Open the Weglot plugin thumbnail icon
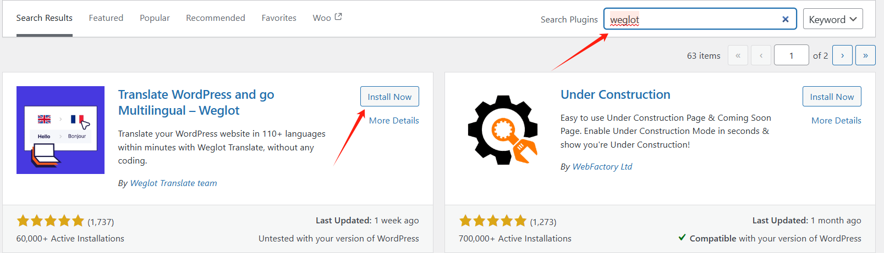 click(x=61, y=130)
